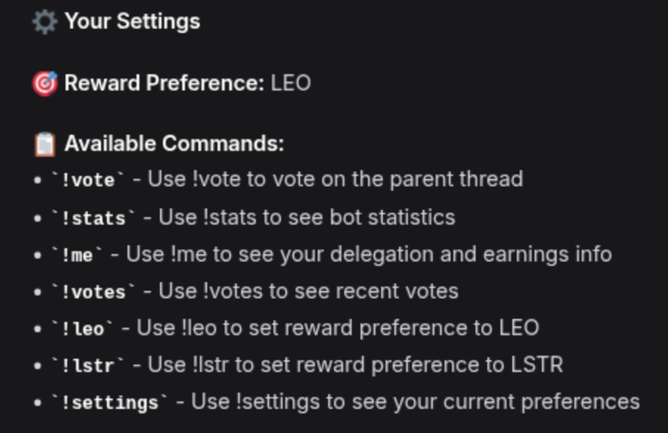Click the Available Commands heading
This screenshot has width=668, height=433.
(174, 143)
